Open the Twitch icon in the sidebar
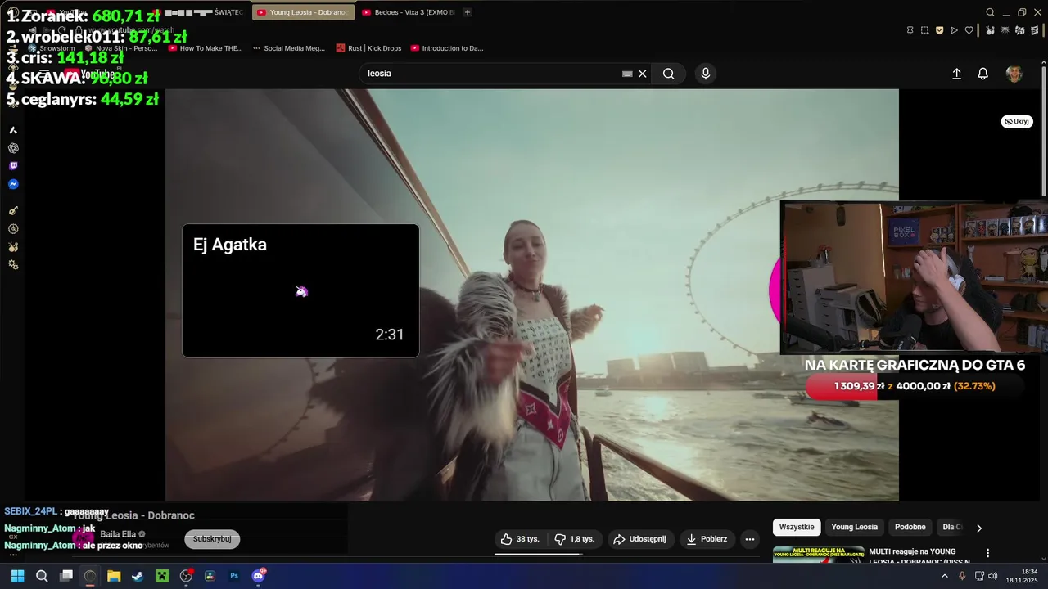This screenshot has height=589, width=1048. [13, 166]
